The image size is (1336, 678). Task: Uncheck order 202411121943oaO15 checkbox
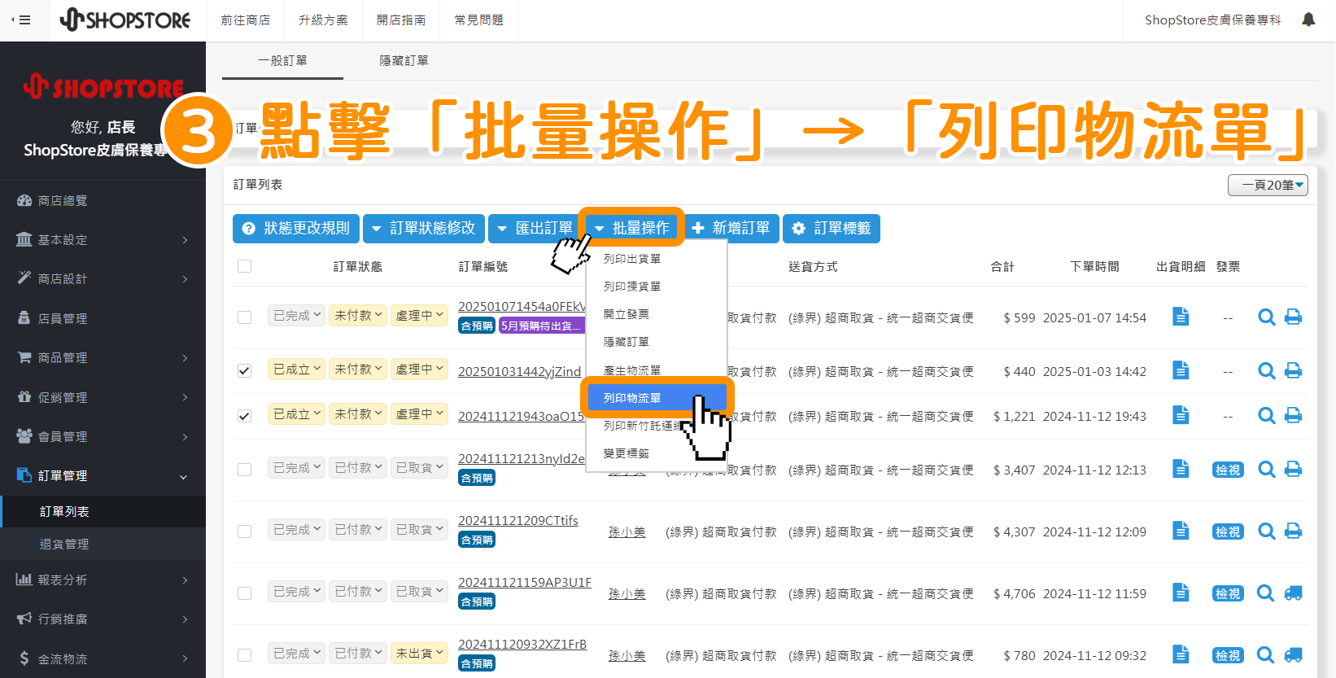tap(244, 416)
